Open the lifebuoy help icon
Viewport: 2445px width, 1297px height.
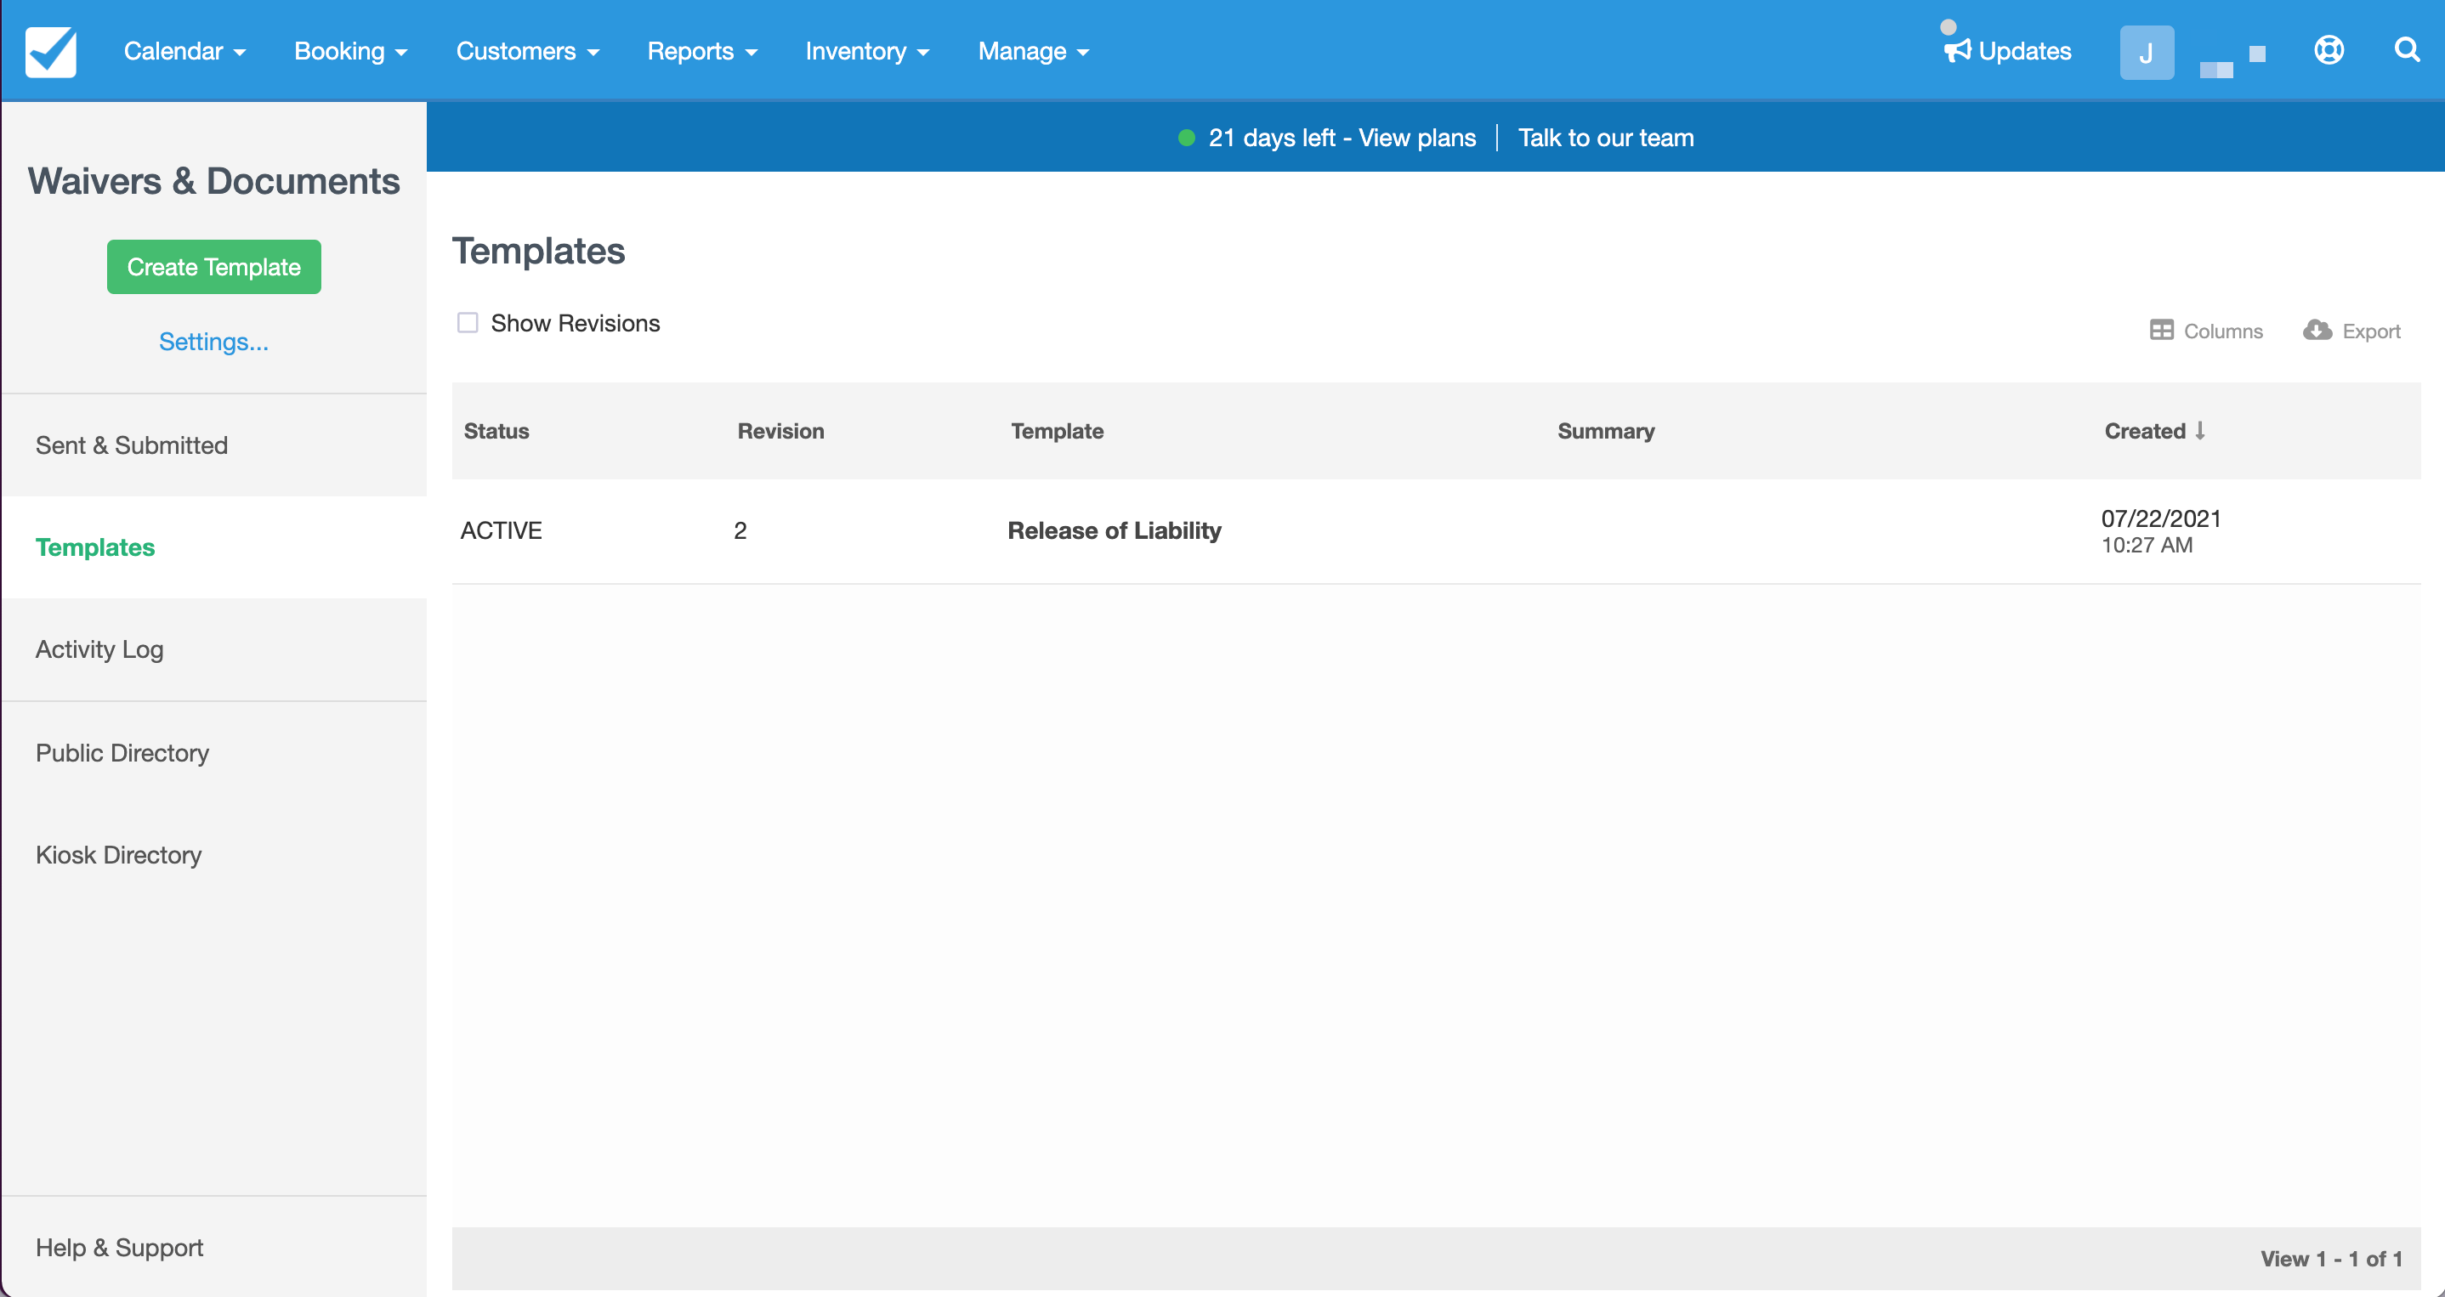click(2329, 49)
